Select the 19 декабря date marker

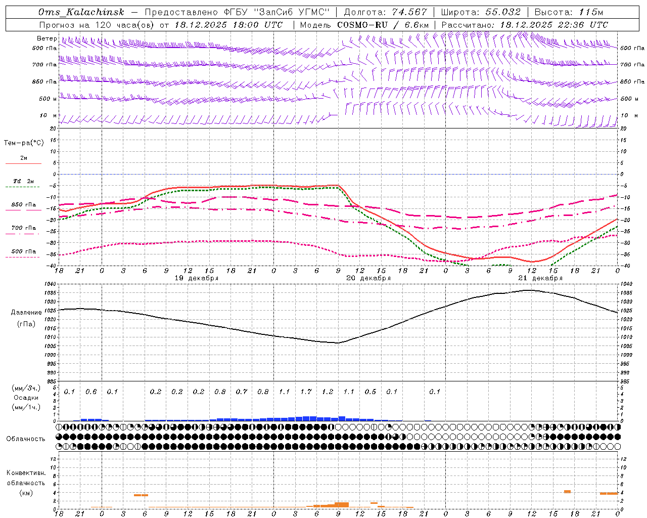[x=197, y=278]
